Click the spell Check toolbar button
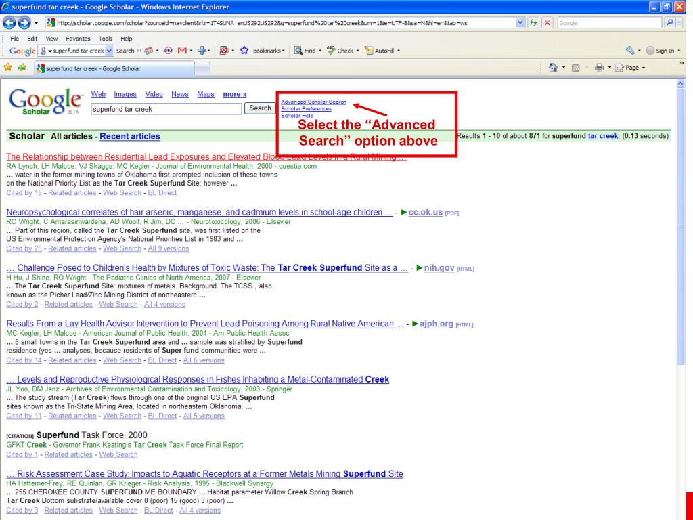Image resolution: width=693 pixels, height=520 pixels. (x=340, y=51)
